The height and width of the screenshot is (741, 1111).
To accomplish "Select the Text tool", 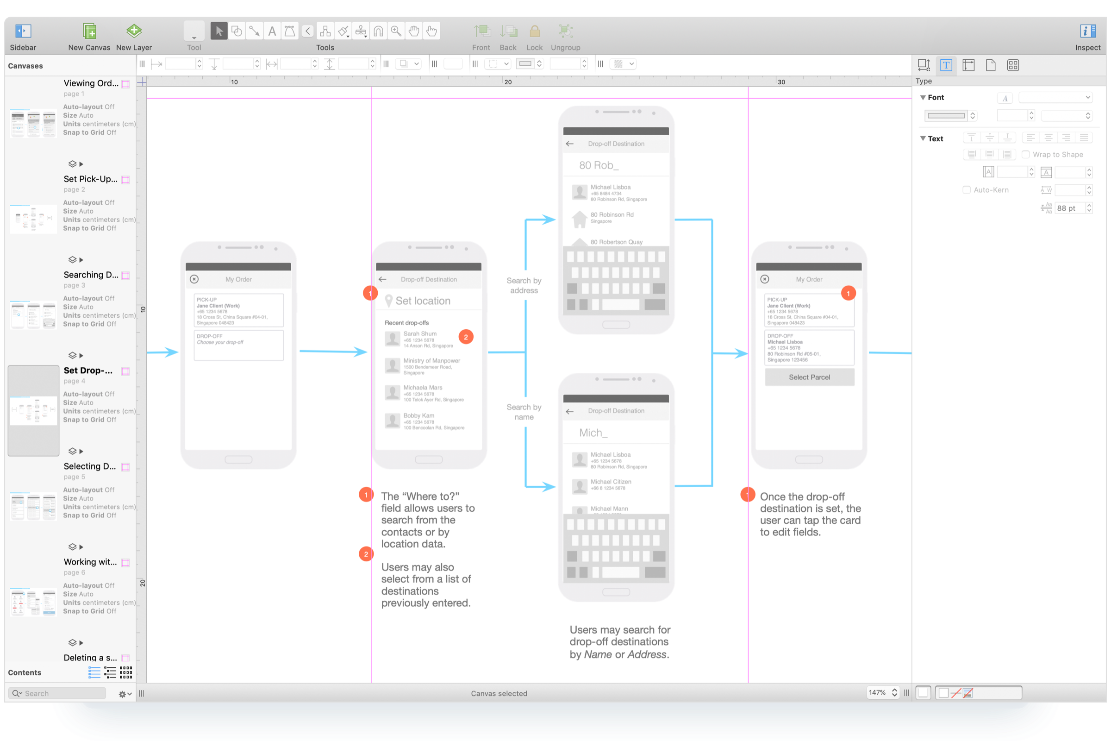I will click(272, 31).
